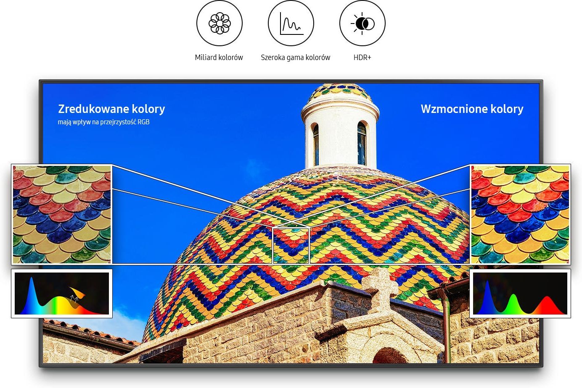The width and height of the screenshot is (582, 388).
Task: Select the HDR+ text label
Action: [x=362, y=58]
